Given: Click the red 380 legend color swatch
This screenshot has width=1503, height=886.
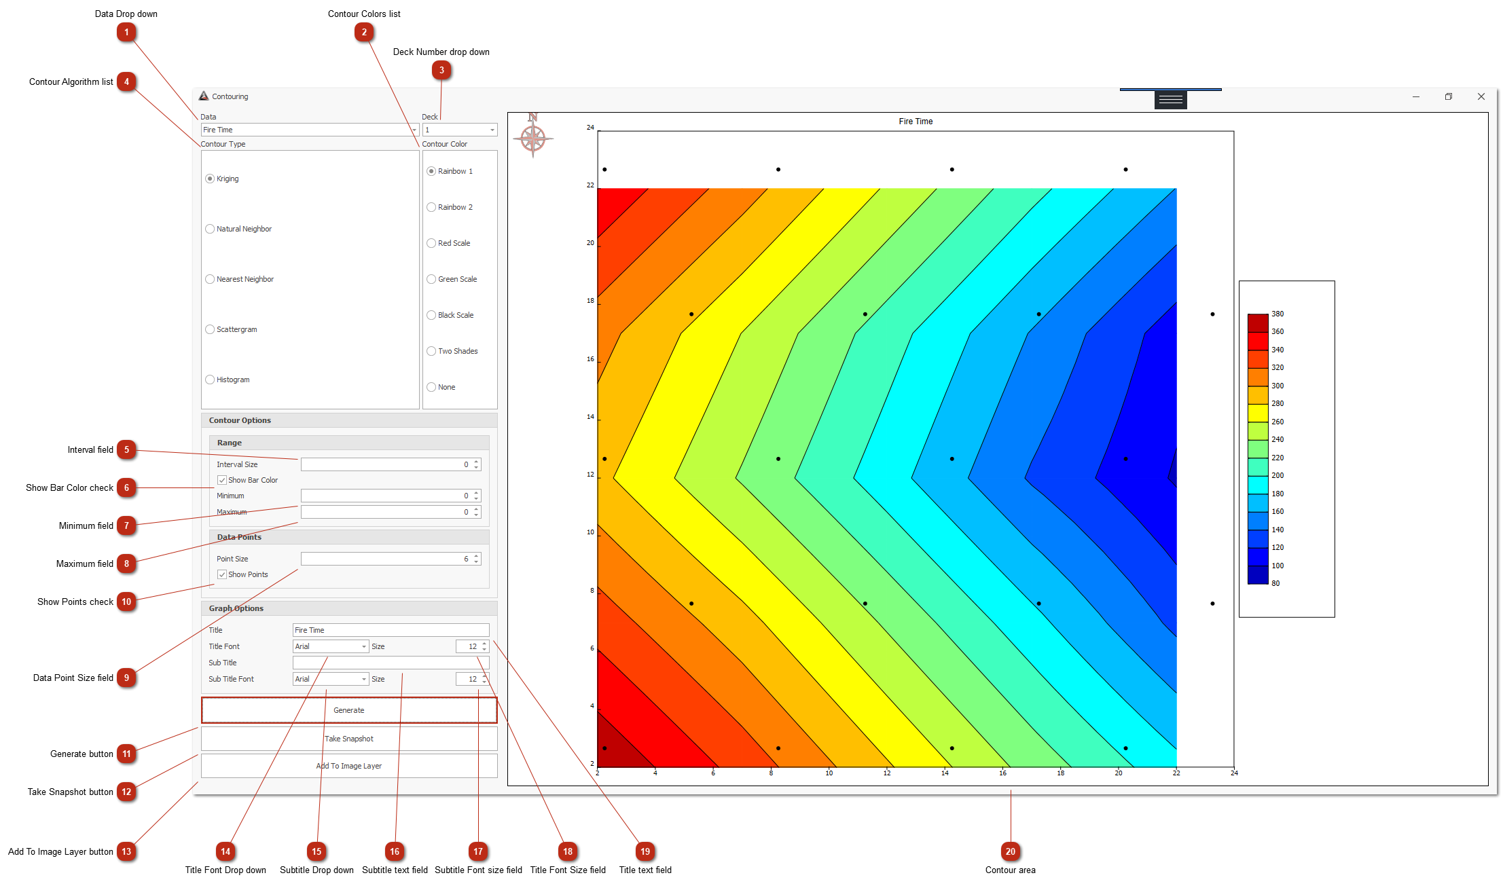Looking at the screenshot, I should click(1257, 322).
